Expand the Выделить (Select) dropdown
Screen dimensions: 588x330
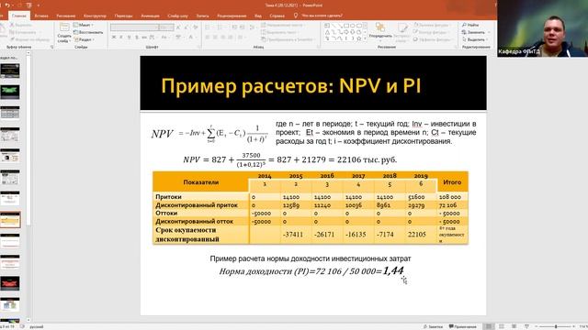(475, 39)
